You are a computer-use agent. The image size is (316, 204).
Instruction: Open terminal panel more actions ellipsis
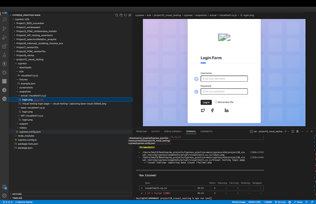[x=302, y=131]
